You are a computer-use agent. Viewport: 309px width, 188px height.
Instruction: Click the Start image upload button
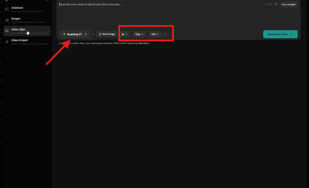pyautogui.click(x=107, y=34)
